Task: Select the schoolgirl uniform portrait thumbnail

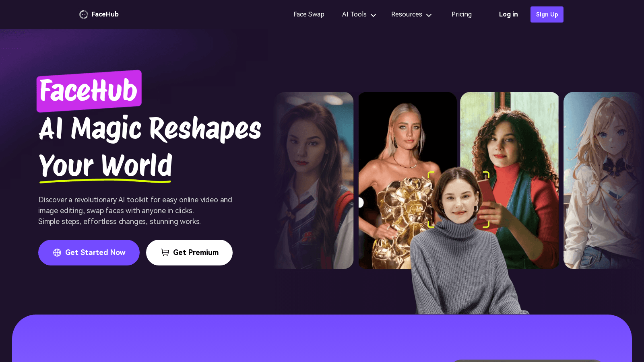Action: click(314, 181)
